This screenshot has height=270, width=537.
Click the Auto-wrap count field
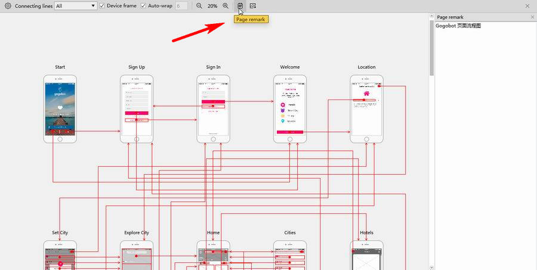point(181,6)
